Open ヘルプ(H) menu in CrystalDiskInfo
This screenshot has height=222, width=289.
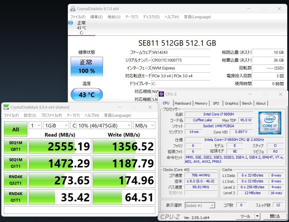coord(172,17)
